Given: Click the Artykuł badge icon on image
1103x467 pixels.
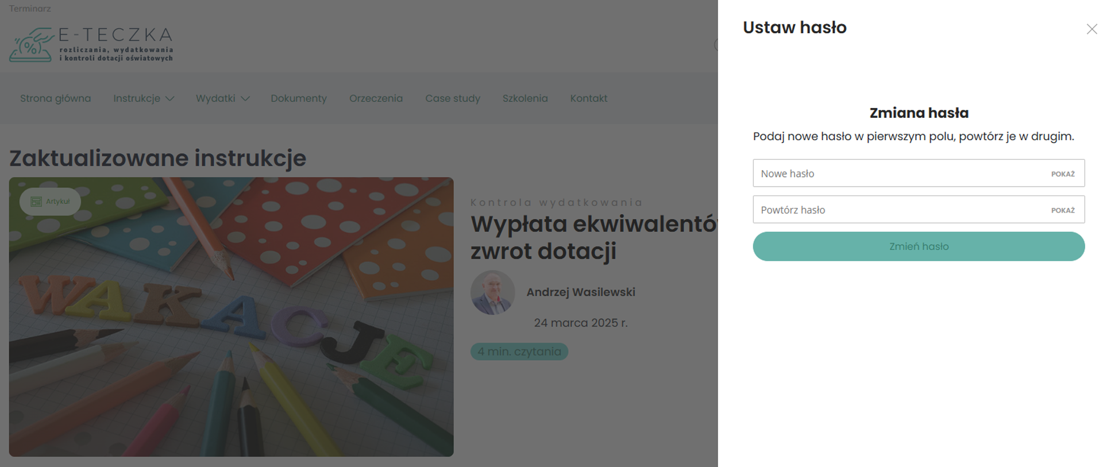Looking at the screenshot, I should tap(36, 202).
